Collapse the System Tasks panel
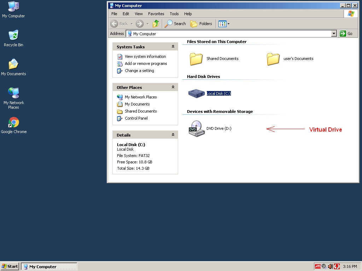 click(x=173, y=47)
